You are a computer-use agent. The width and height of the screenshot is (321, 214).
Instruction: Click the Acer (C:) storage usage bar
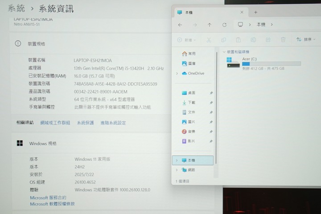(272, 64)
